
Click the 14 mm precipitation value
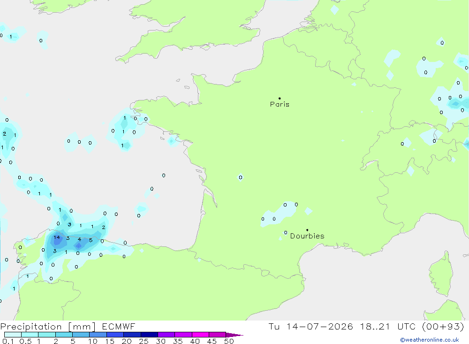click(x=57, y=237)
